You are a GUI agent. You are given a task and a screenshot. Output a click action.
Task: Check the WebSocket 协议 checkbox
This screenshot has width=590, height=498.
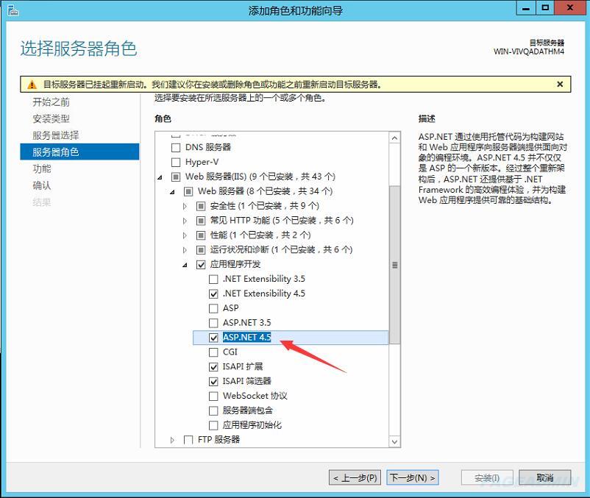[x=213, y=396]
